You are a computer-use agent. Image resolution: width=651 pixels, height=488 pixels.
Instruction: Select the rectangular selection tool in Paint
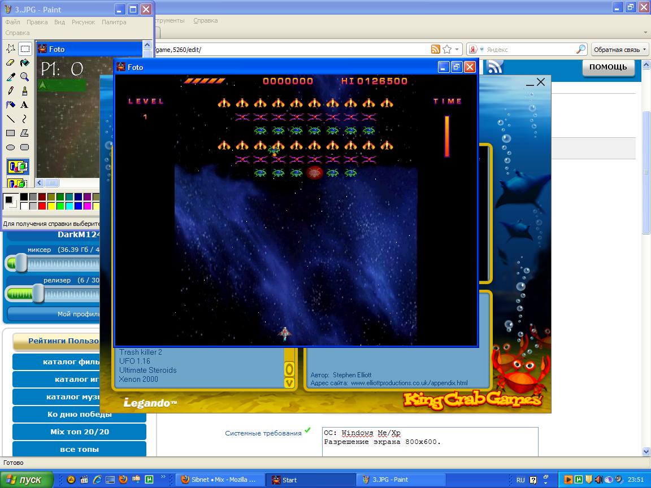coord(25,49)
